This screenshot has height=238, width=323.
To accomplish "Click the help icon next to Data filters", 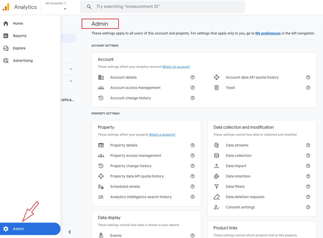I will [308, 186].
